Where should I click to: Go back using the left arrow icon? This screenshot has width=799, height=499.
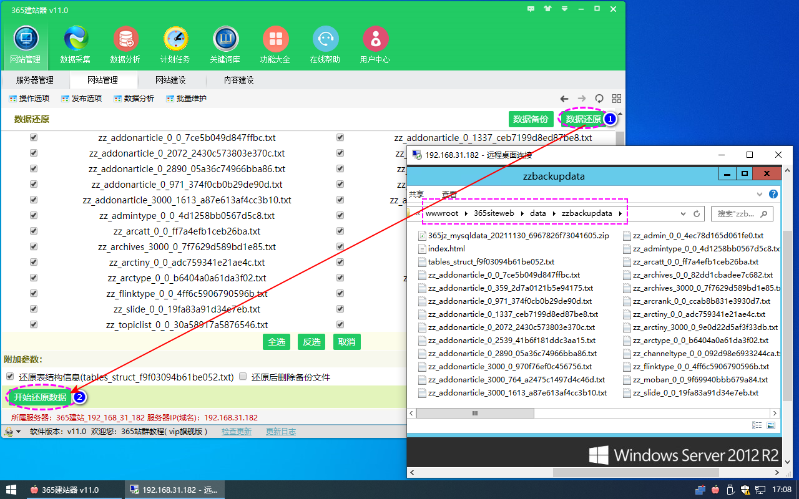pyautogui.click(x=564, y=99)
